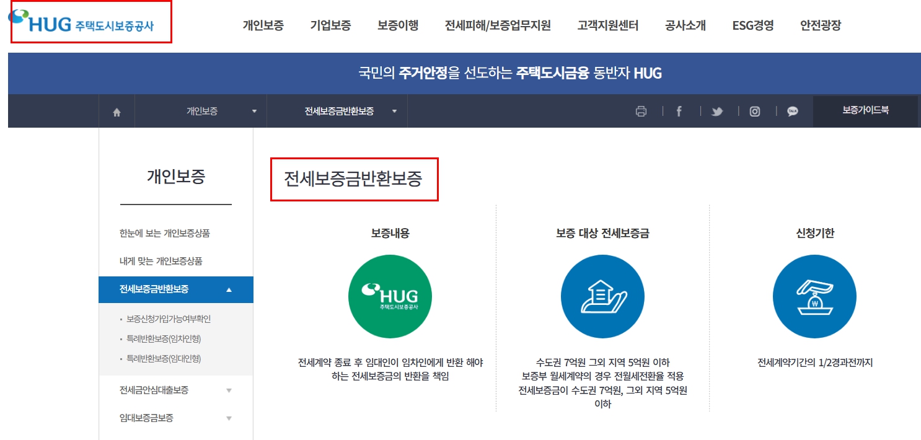
Task: Open the 전세피해/보증업무지원 top menu
Action: (x=498, y=25)
